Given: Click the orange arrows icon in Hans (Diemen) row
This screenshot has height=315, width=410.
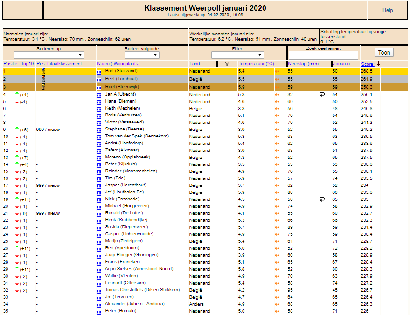Looking at the screenshot, I should [277, 102].
